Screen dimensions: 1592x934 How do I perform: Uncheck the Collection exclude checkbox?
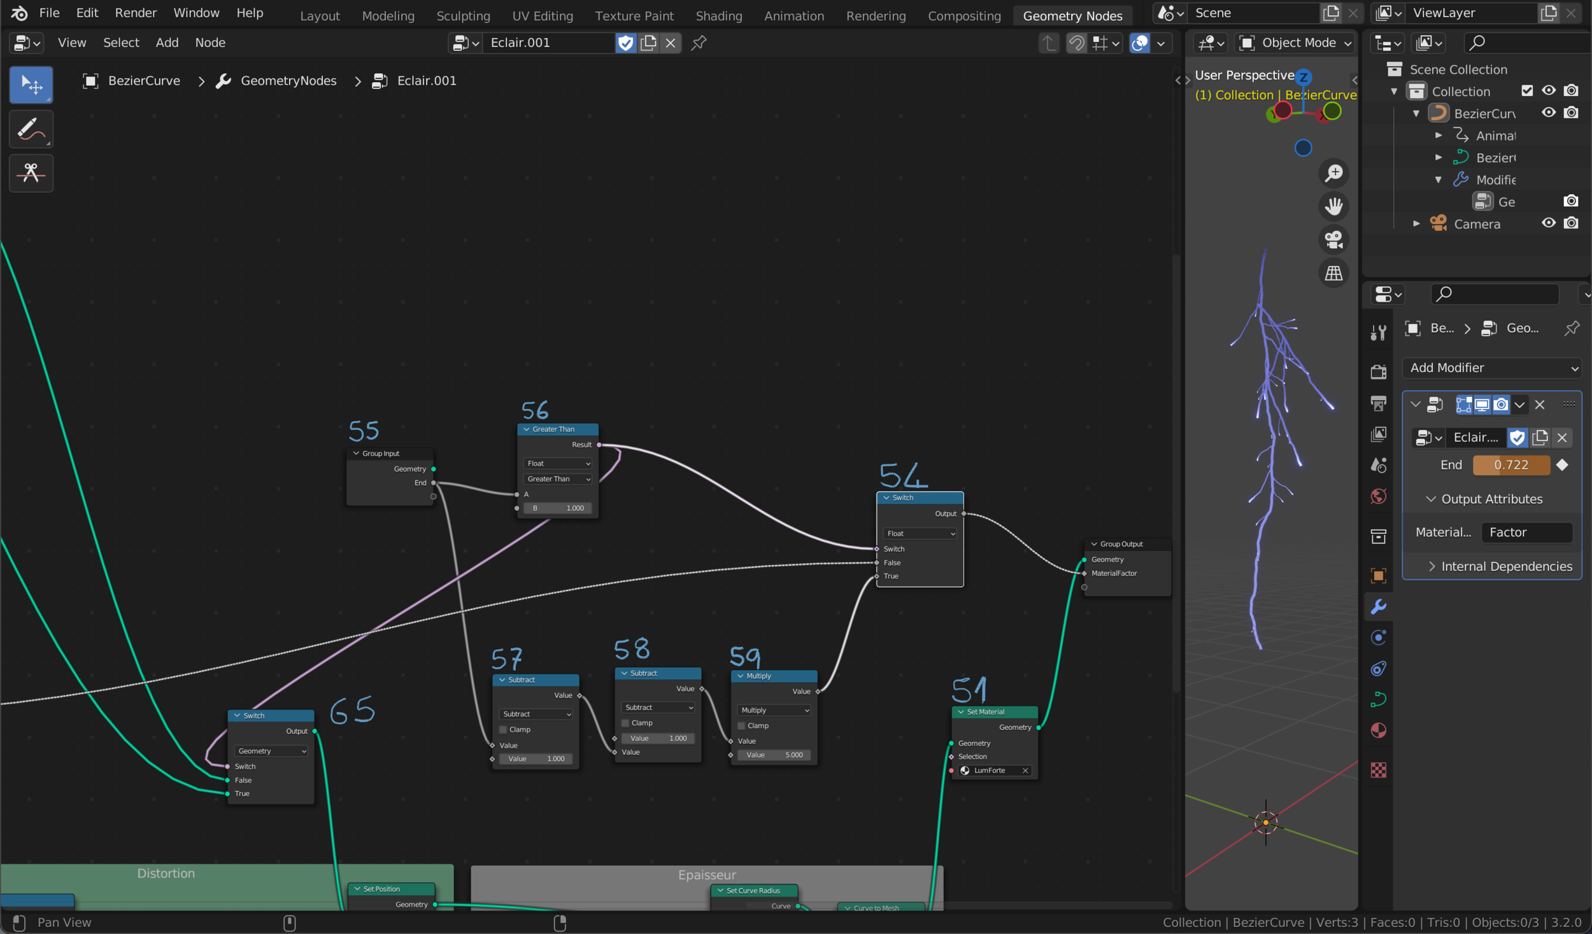click(1526, 91)
